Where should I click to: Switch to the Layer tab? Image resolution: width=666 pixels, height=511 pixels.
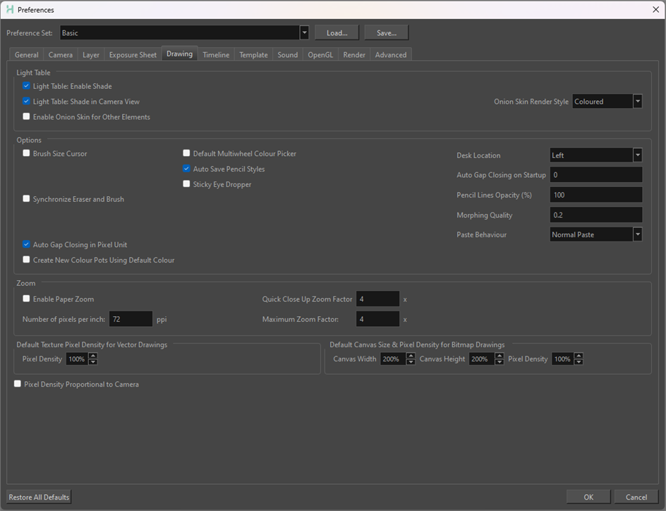pos(91,55)
